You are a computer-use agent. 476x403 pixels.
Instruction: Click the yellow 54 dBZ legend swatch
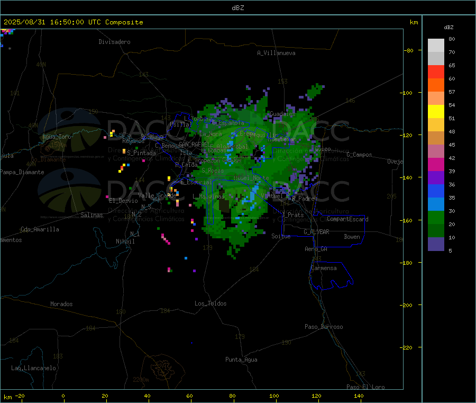[x=436, y=112]
